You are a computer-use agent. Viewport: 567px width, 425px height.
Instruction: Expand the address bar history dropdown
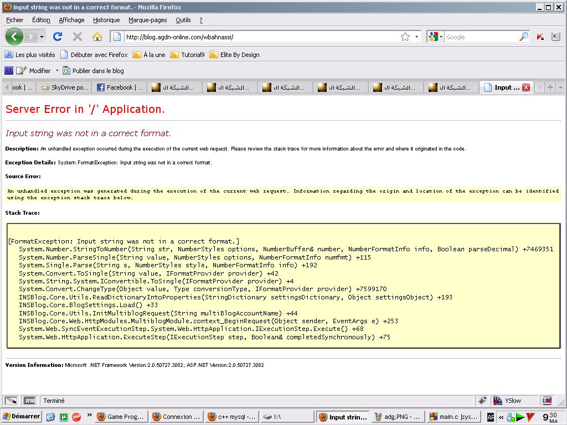[416, 37]
